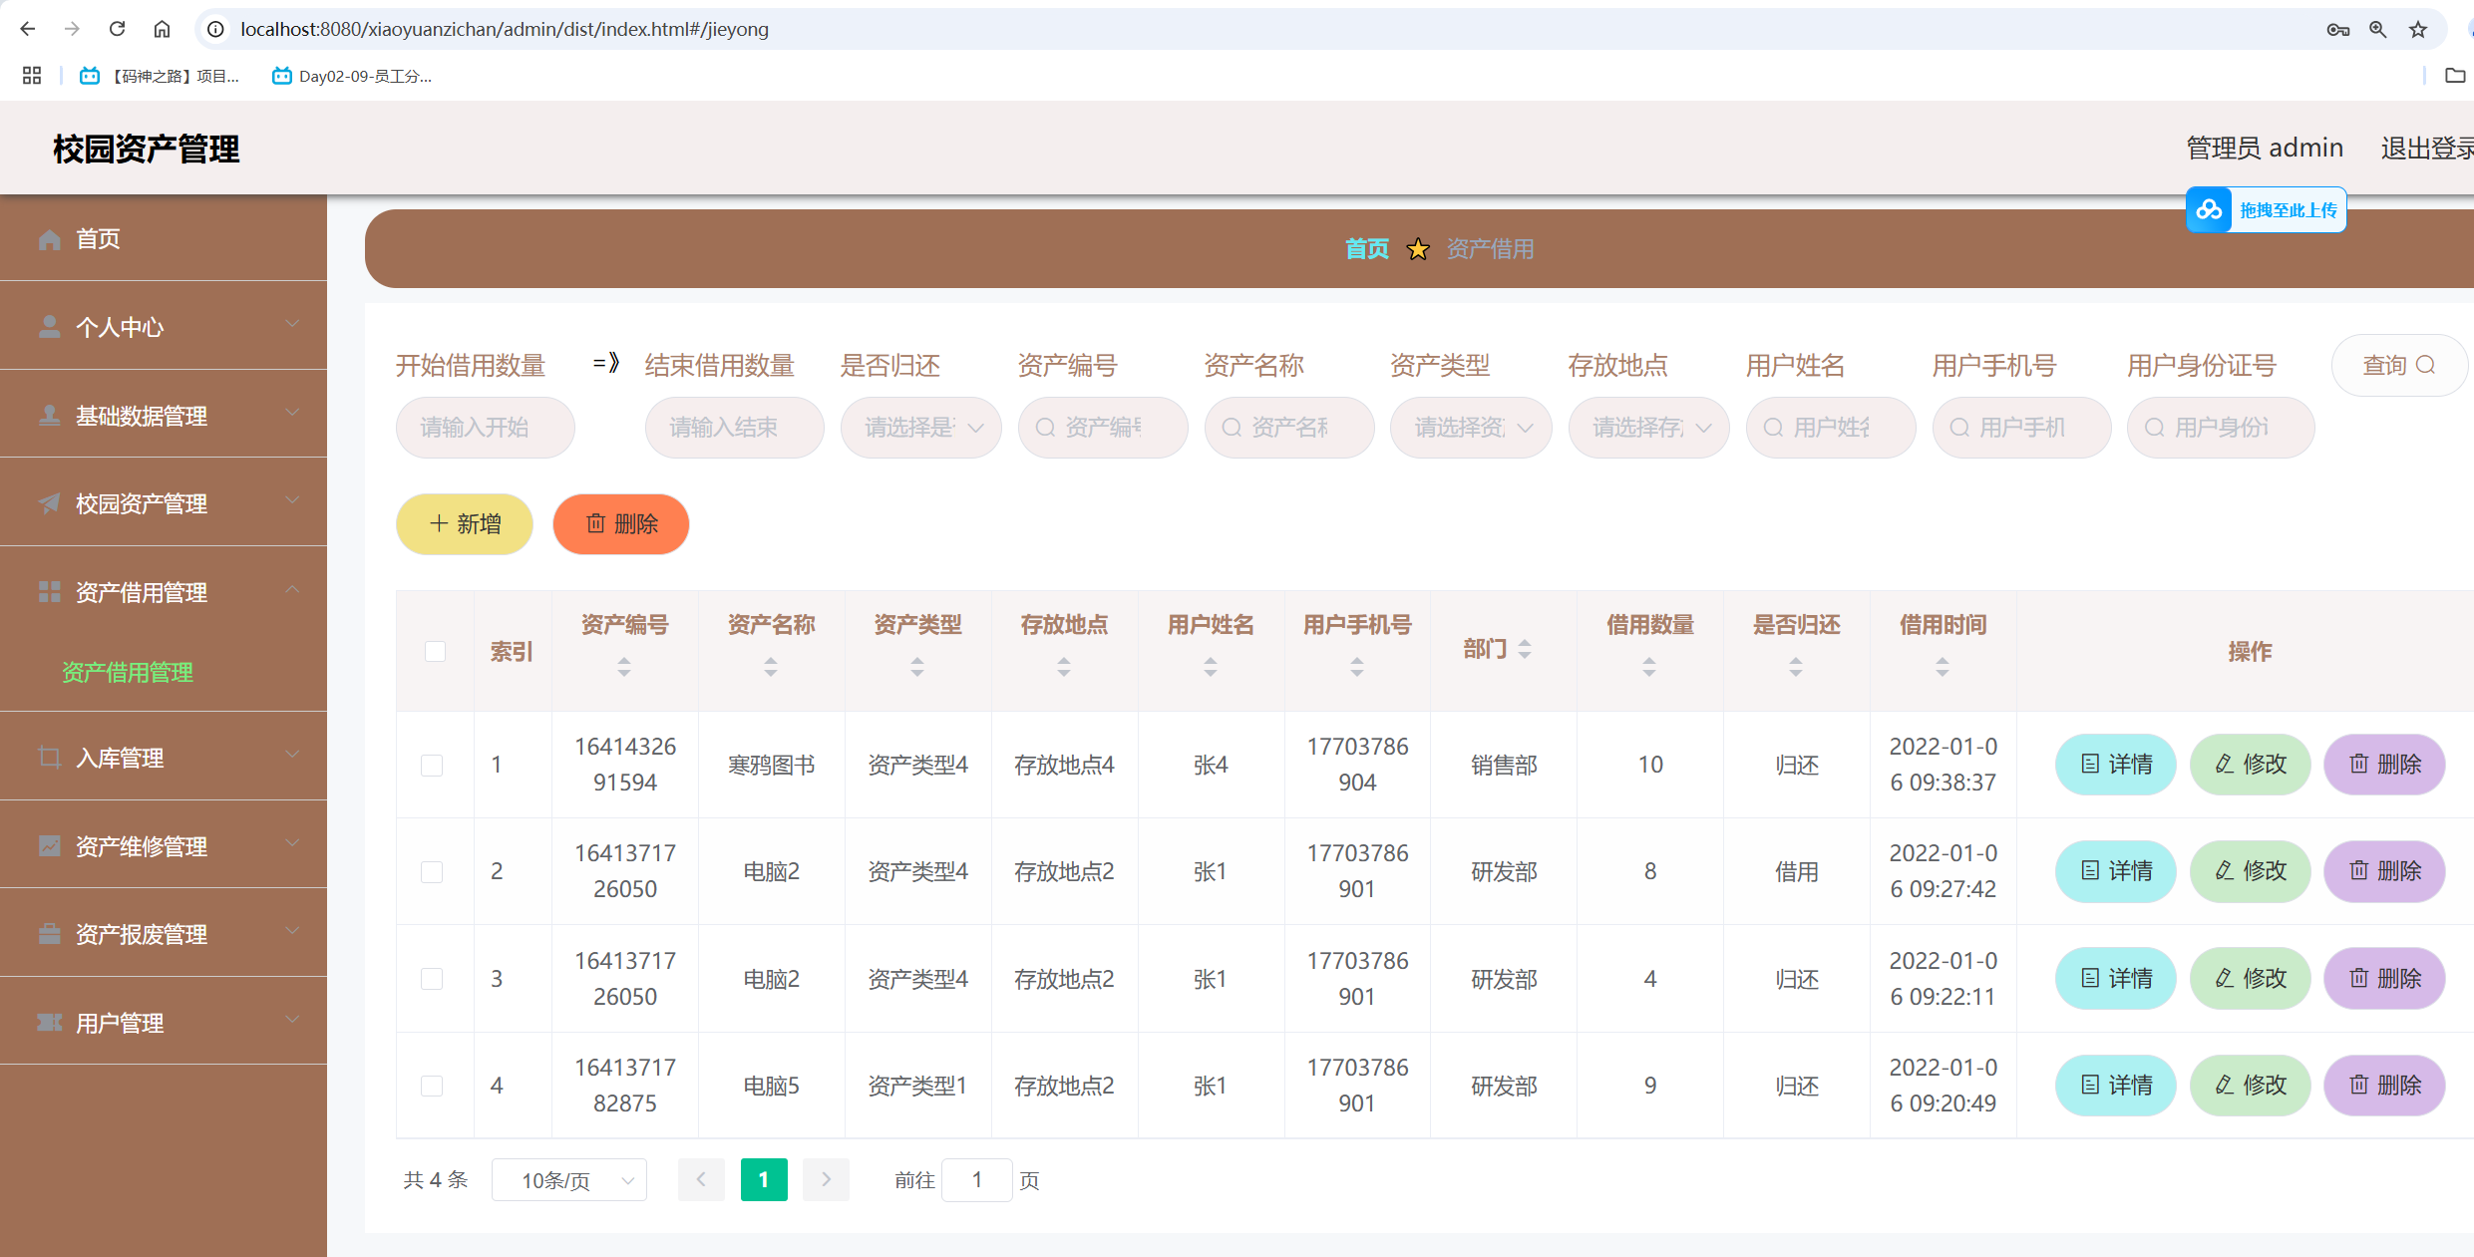The width and height of the screenshot is (2474, 1257).
Task: Open the 资产类型 filter dropdown
Action: pos(1471,428)
